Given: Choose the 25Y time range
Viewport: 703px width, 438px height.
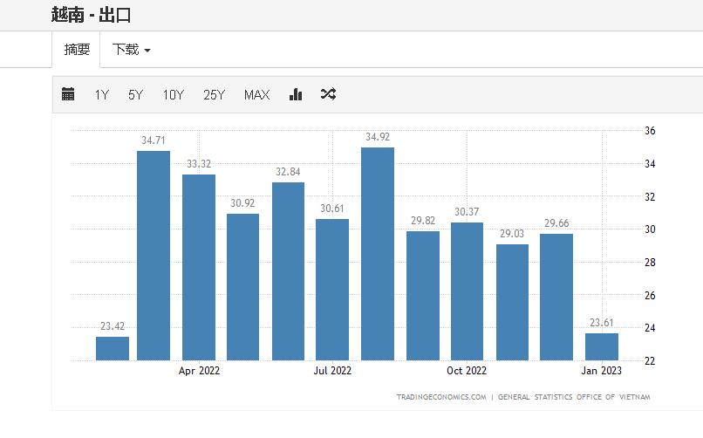Looking at the screenshot, I should (x=215, y=94).
